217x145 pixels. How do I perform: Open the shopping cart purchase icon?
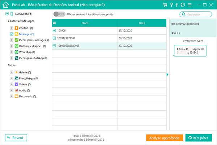[166, 5]
